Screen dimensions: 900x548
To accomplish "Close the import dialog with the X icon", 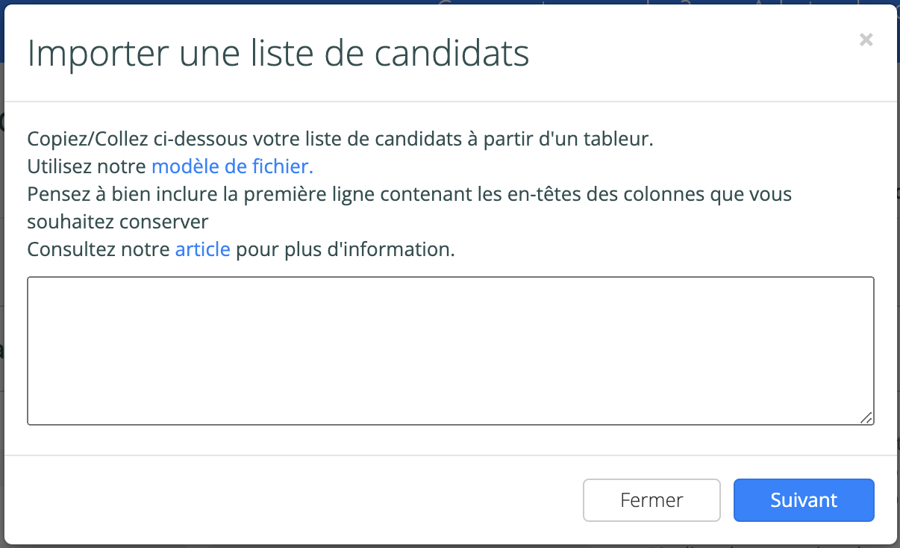I will (x=866, y=40).
